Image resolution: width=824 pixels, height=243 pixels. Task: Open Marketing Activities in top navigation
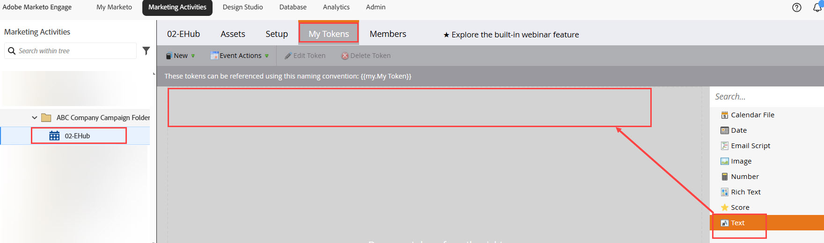177,7
